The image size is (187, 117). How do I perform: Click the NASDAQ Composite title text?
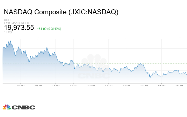coord(61,12)
